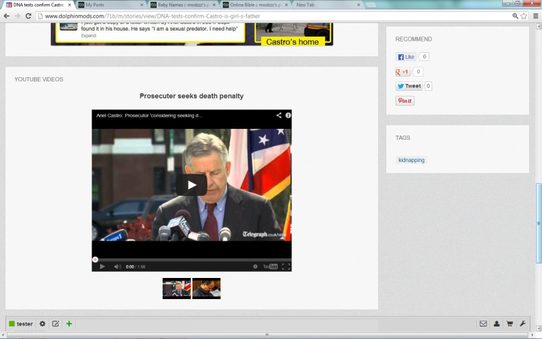Reload the page with the refresh icon
The image size is (542, 339).
(x=28, y=16)
